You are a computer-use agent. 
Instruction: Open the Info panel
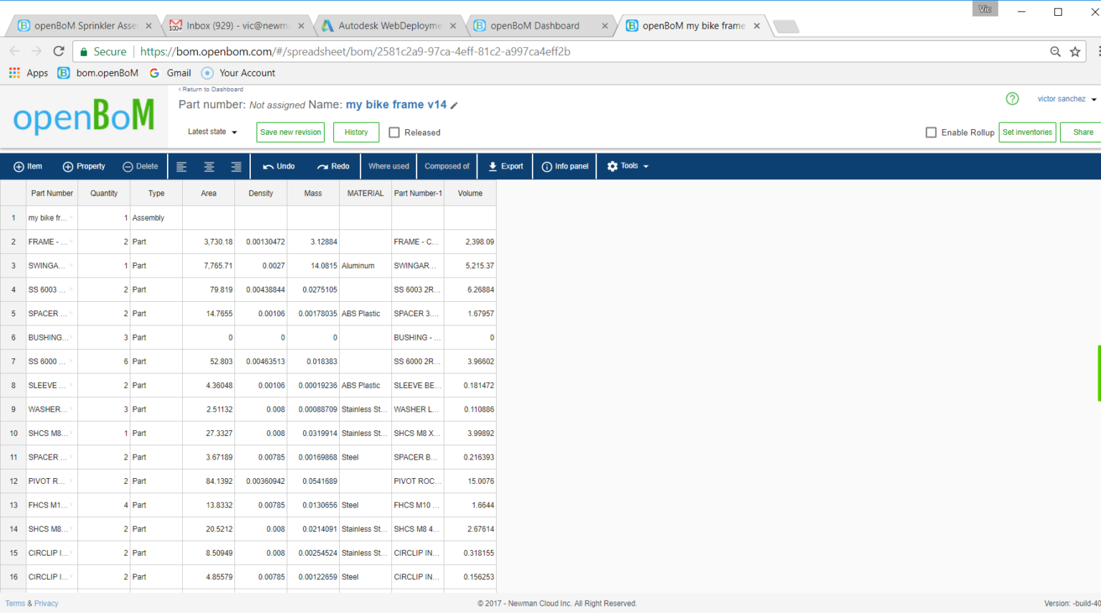coord(564,166)
